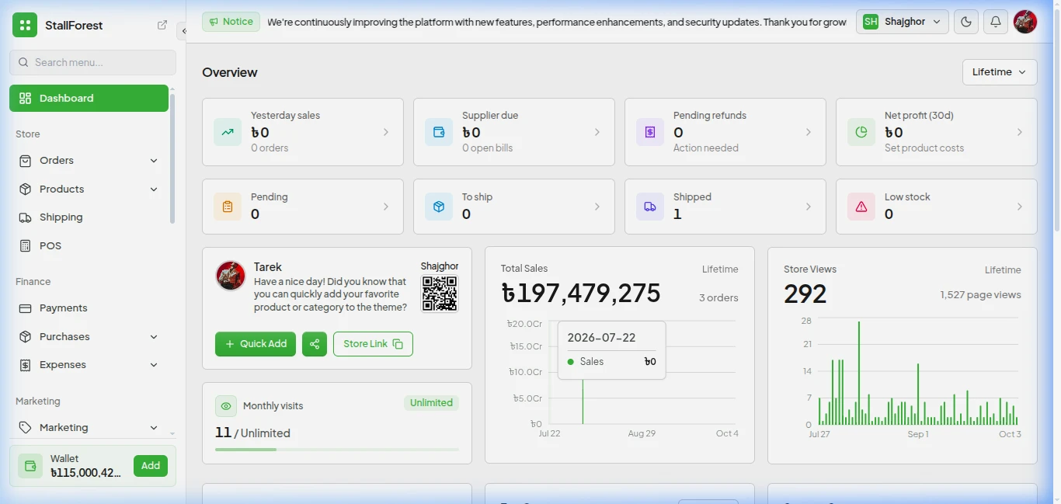Click the '3 orders' text
Screen dimensions: 1061x504
coord(718,298)
